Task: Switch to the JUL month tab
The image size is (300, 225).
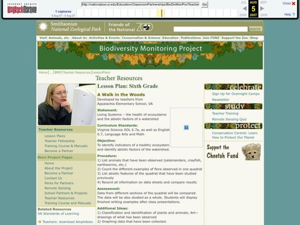Action: [243, 3]
